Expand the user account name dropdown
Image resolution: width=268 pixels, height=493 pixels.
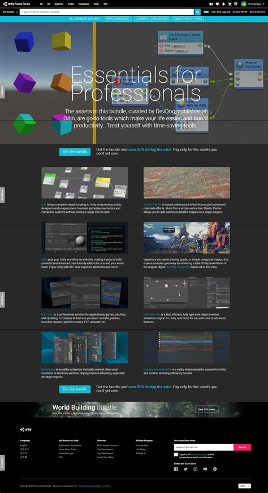pyautogui.click(x=257, y=4)
